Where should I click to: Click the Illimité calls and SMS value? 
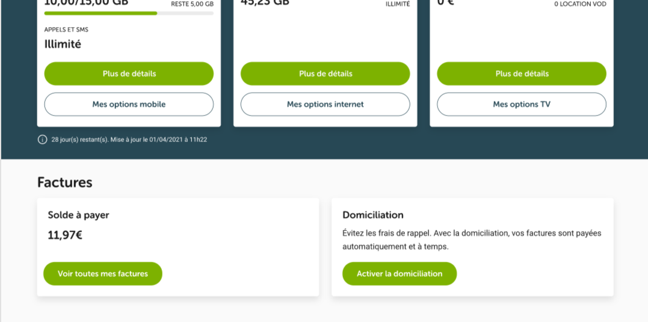pyautogui.click(x=63, y=44)
